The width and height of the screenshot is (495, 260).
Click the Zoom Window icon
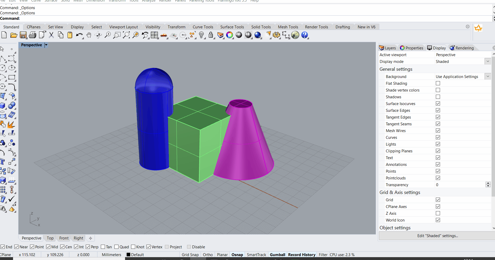point(117,35)
